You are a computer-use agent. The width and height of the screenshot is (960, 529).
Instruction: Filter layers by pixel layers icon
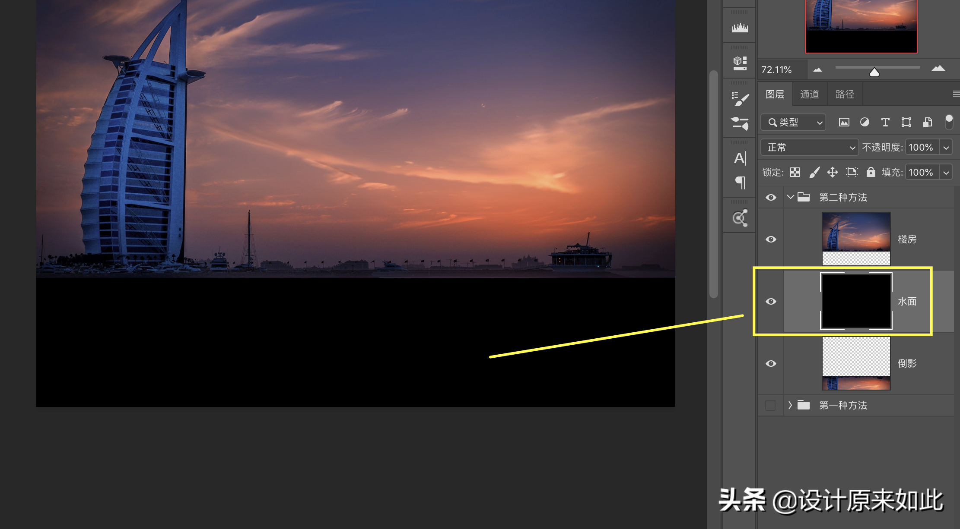tap(844, 123)
